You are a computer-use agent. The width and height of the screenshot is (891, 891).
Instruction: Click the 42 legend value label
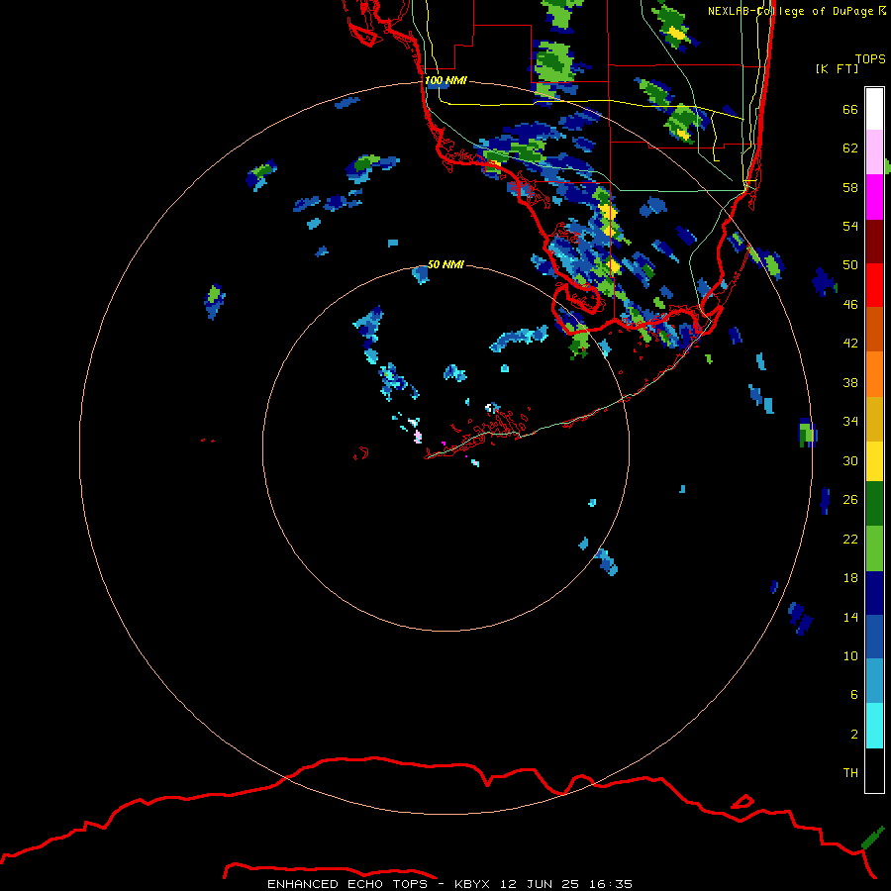click(850, 344)
